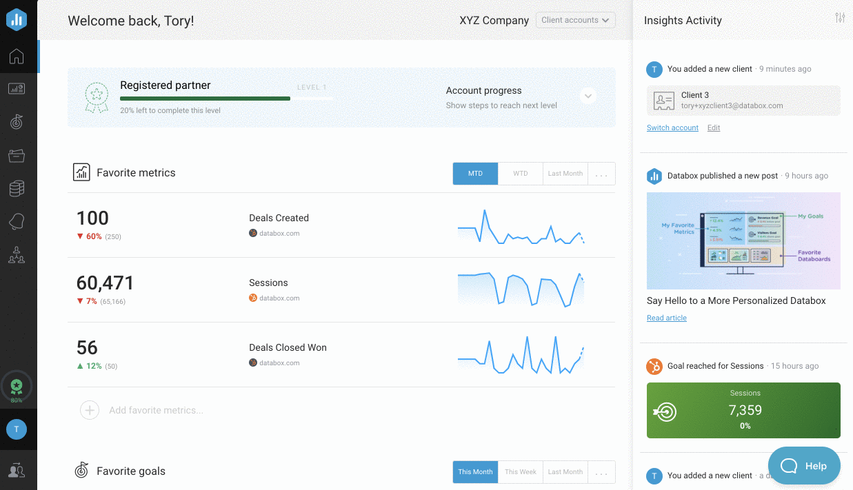The image size is (853, 490).
Task: Open the Help chat button
Action: [804, 466]
